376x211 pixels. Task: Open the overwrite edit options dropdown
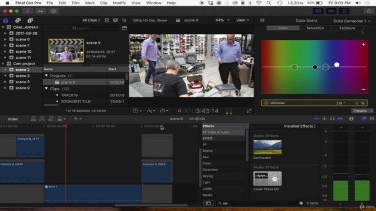point(61,118)
